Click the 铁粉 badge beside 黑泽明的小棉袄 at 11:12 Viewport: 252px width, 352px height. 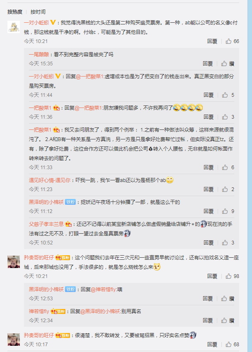tap(70, 202)
